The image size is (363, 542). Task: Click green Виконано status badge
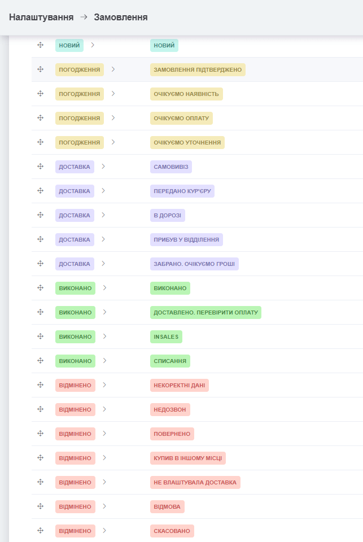170,288
